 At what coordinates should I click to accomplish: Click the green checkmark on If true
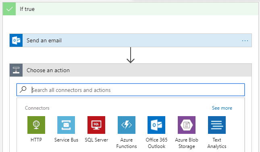coord(9,9)
